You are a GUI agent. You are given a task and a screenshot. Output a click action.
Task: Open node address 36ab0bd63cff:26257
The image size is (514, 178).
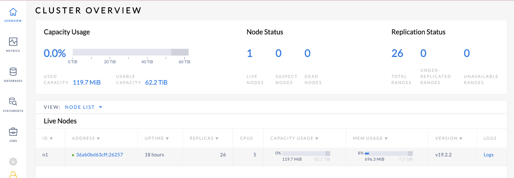click(x=99, y=155)
